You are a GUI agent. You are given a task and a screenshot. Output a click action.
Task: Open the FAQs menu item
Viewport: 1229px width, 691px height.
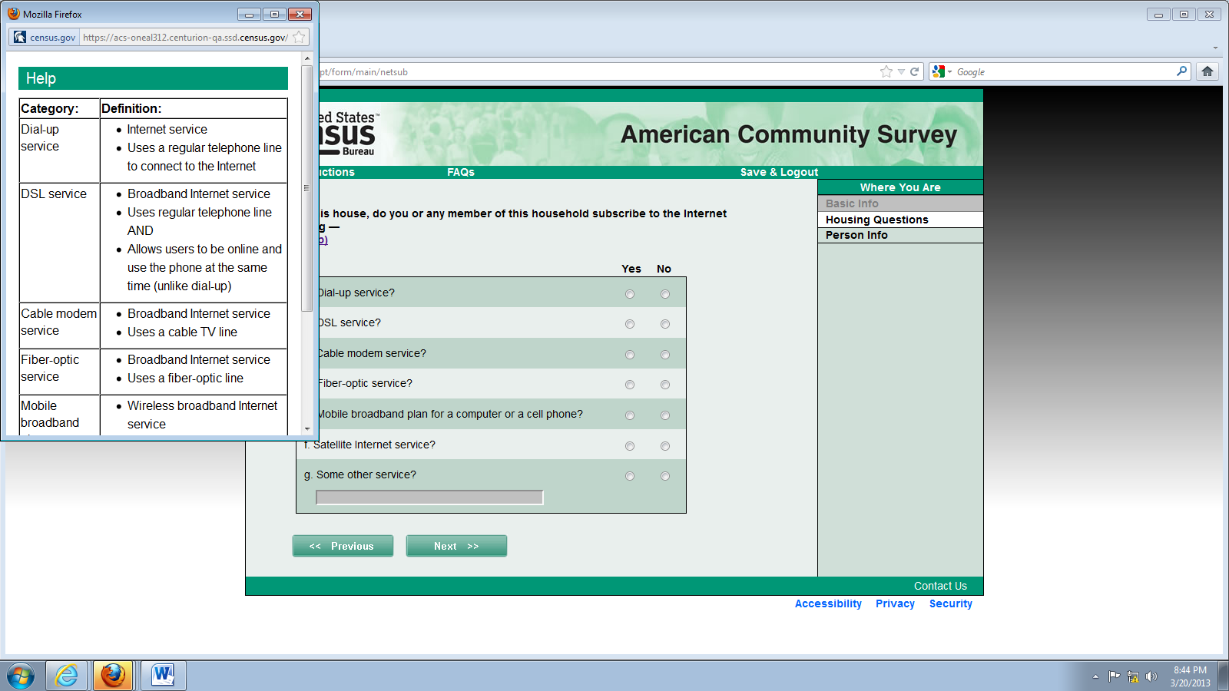(461, 172)
